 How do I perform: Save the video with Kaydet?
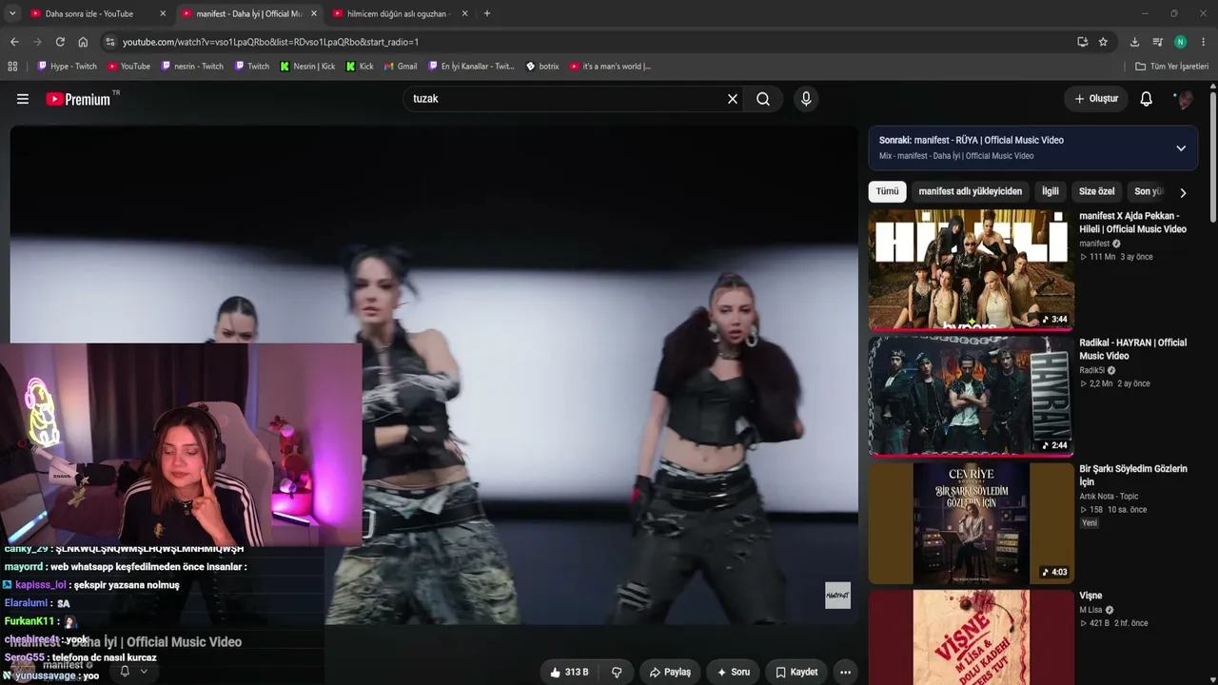[796, 672]
